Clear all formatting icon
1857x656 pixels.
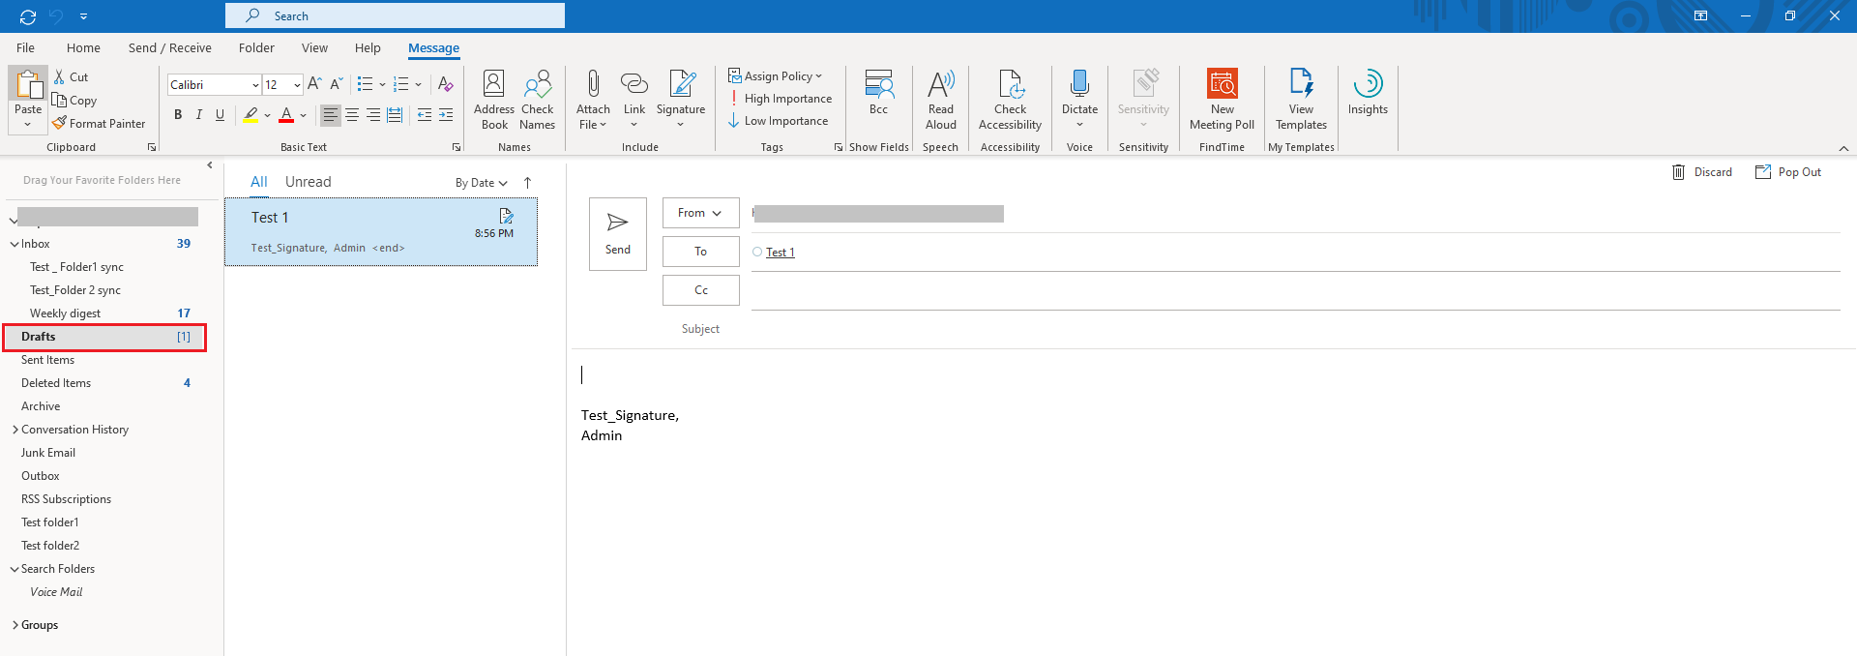(x=445, y=84)
